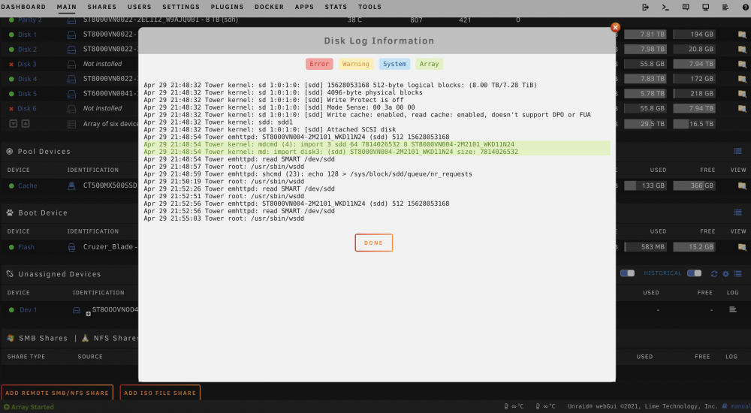This screenshot has width=751, height=413.
Task: Switch to the Shares menu
Action: pyautogui.click(x=101, y=7)
